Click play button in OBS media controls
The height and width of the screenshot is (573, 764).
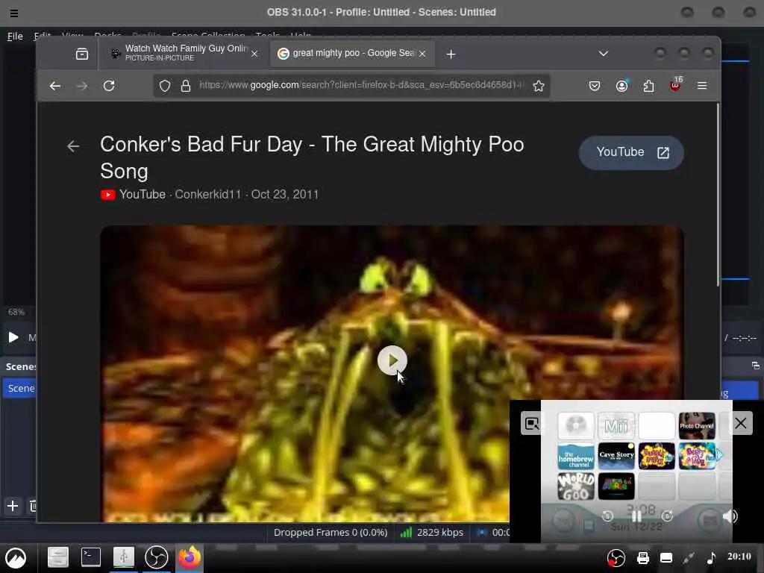(x=13, y=337)
